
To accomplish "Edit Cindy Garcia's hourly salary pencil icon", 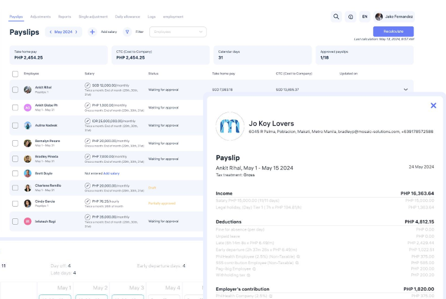I will [88, 201].
